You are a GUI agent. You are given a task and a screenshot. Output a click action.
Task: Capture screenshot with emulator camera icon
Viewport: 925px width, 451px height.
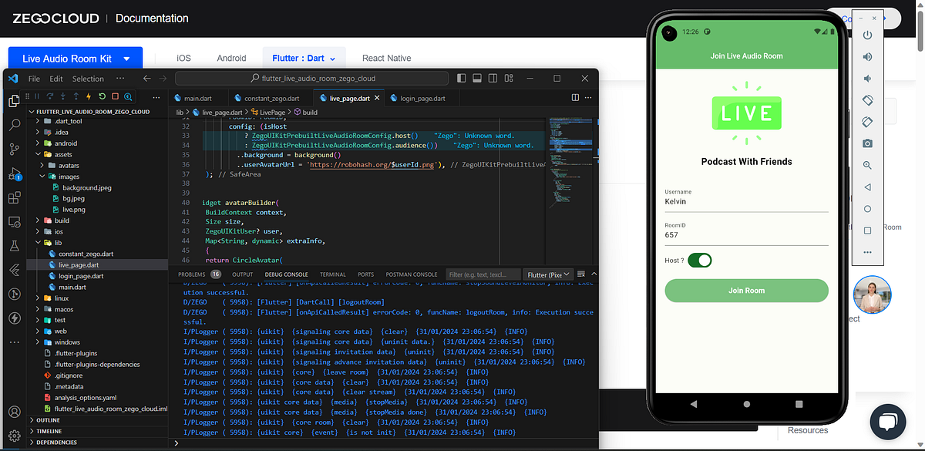(x=867, y=143)
